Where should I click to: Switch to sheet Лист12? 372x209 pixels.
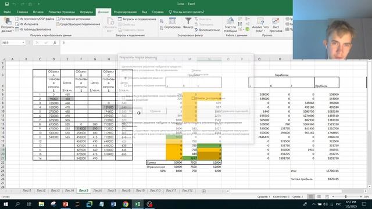tap(187, 190)
